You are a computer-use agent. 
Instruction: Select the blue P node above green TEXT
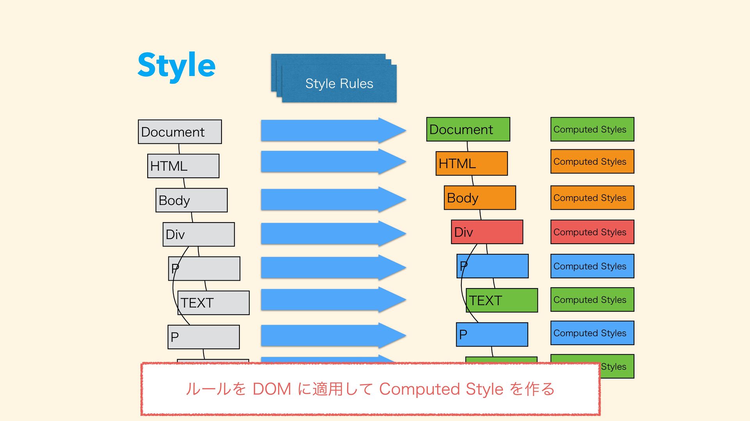tap(493, 266)
